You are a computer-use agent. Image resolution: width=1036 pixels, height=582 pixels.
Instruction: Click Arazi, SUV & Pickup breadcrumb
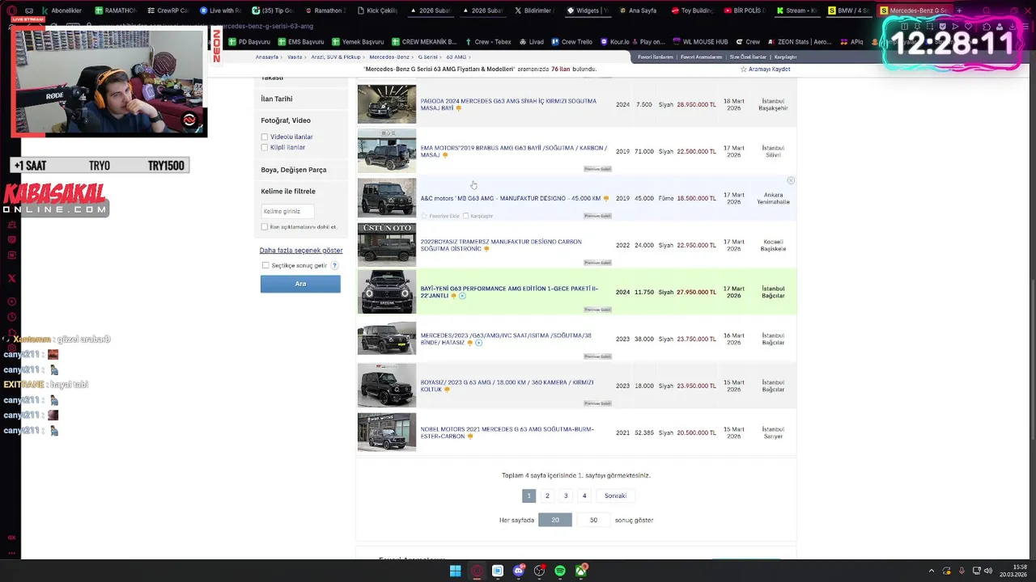pos(336,57)
